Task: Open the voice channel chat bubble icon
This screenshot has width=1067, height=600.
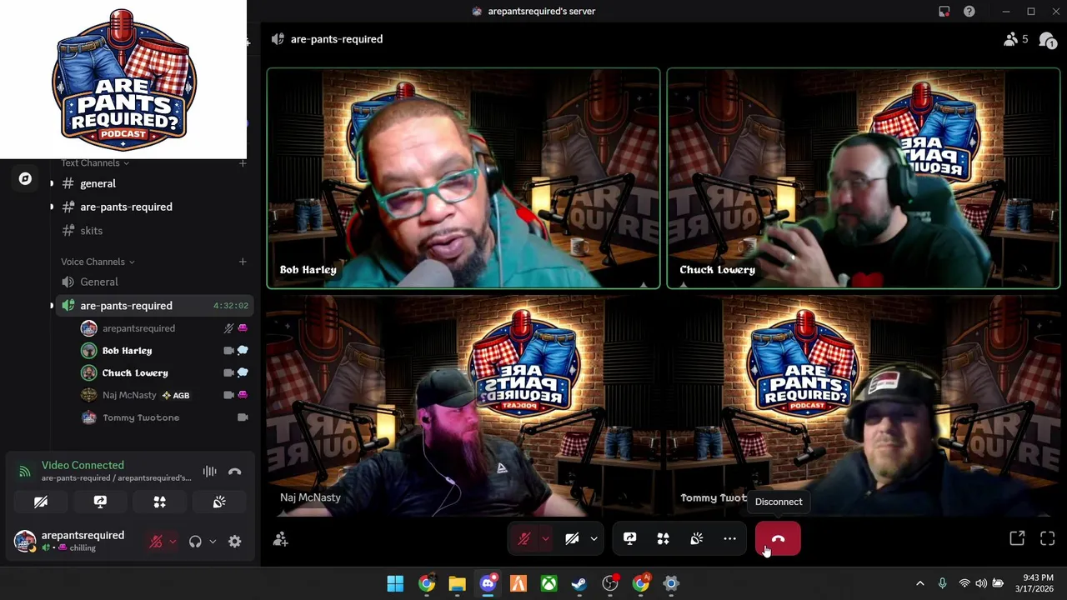Action: [1048, 39]
